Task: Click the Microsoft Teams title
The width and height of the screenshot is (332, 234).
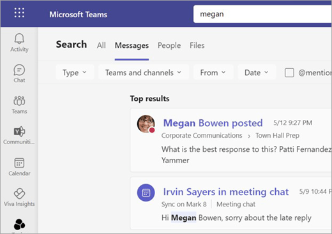Action: tap(79, 15)
